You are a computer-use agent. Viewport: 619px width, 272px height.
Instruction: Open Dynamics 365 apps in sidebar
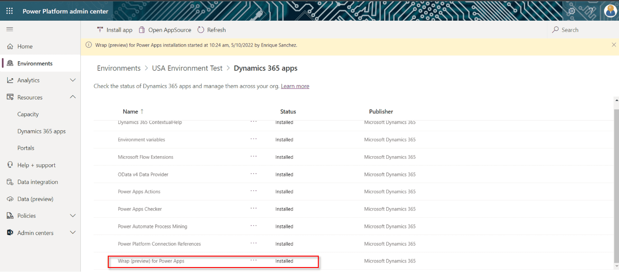42,131
